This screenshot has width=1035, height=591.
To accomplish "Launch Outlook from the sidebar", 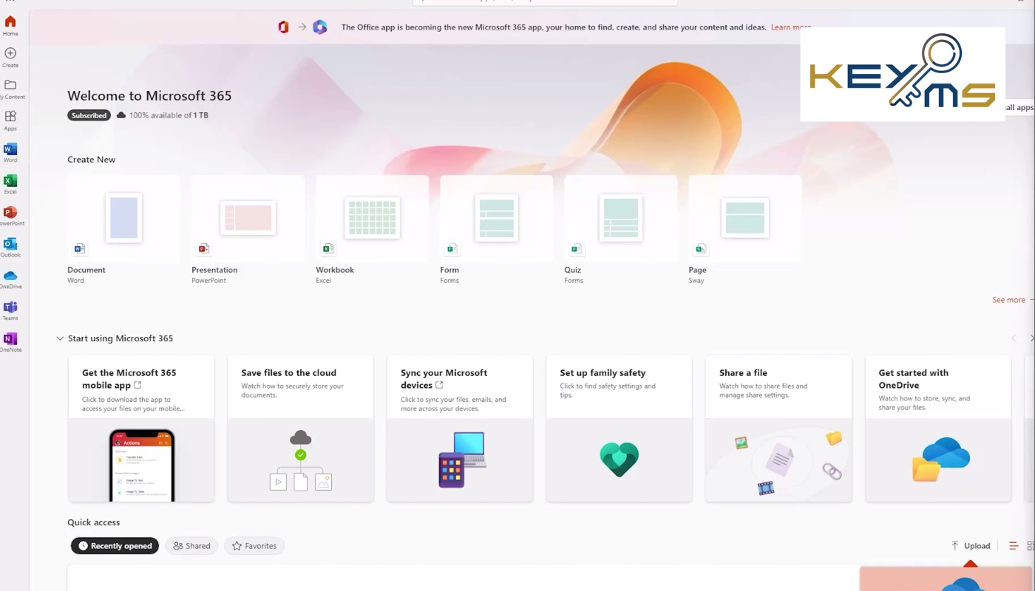I will tap(10, 247).
